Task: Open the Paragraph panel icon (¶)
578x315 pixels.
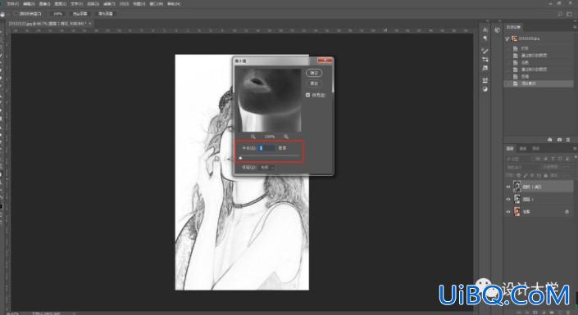Action: pyautogui.click(x=485, y=38)
